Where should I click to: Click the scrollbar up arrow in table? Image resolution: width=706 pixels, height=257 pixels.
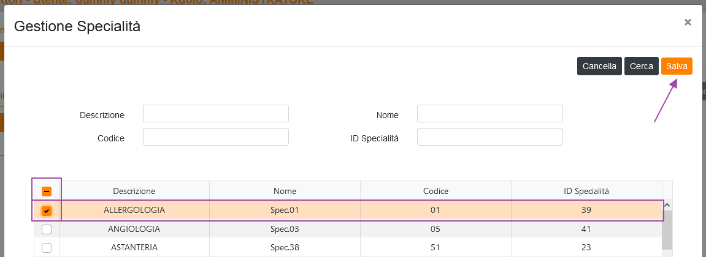667,206
